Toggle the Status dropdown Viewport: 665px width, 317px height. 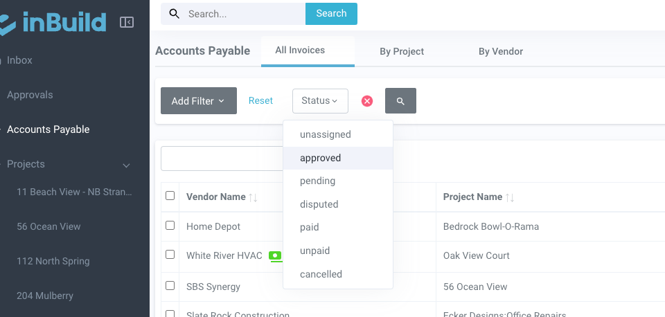click(320, 101)
